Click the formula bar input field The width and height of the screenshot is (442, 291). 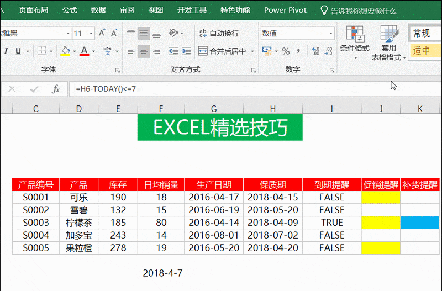pyautogui.click(x=221, y=89)
